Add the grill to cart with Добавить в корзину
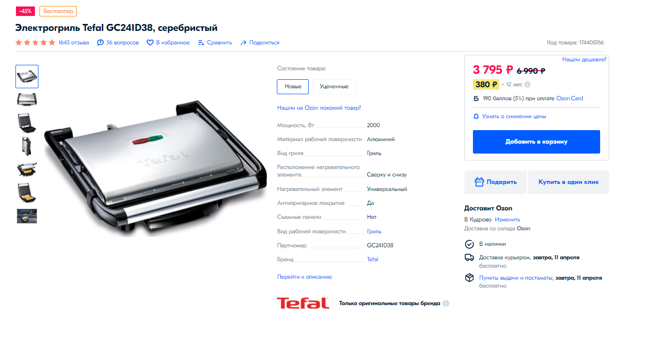The height and width of the screenshot is (339, 656). click(536, 142)
